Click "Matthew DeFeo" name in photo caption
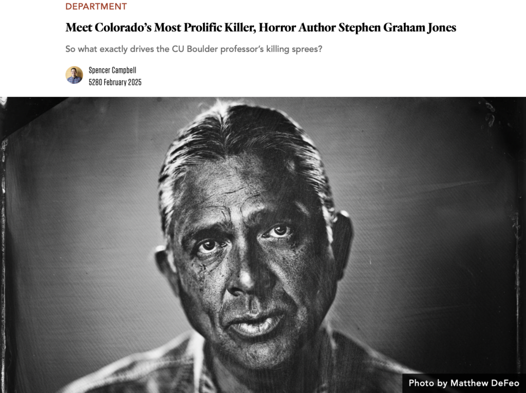 [485, 383]
